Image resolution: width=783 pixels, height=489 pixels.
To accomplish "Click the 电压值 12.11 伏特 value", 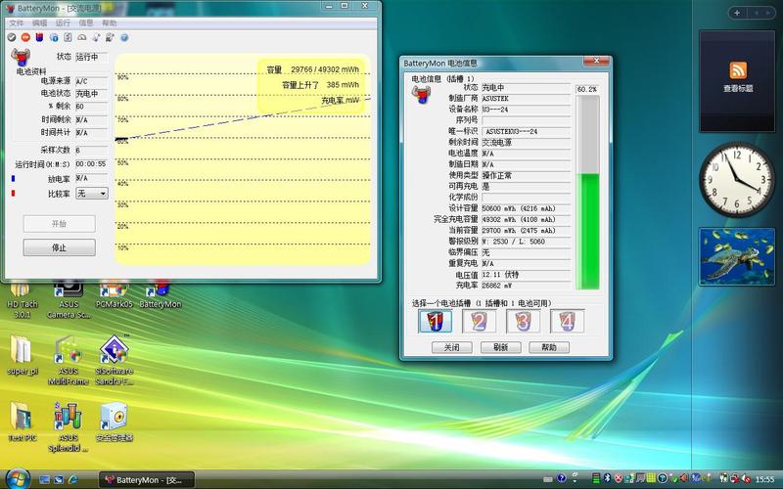I will [x=526, y=275].
